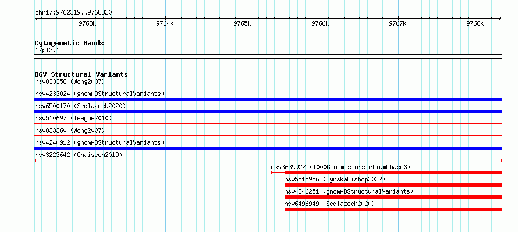Click the 9764k ruler tick label
This screenshot has width=518, height=232.
165,23
